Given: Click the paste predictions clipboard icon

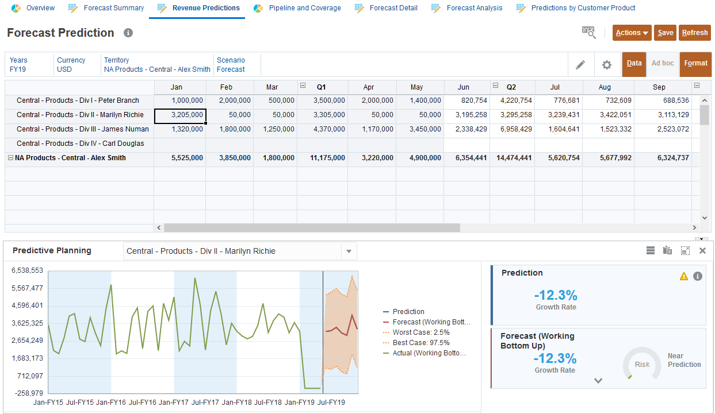Looking at the screenshot, I should [667, 250].
